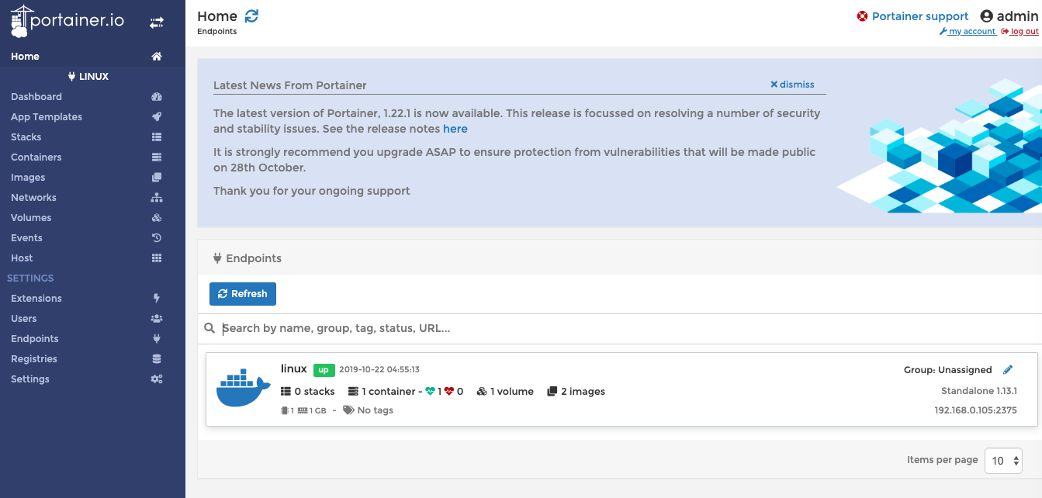This screenshot has width=1042, height=498.
Task: Open the Portainer support link
Action: tap(919, 16)
